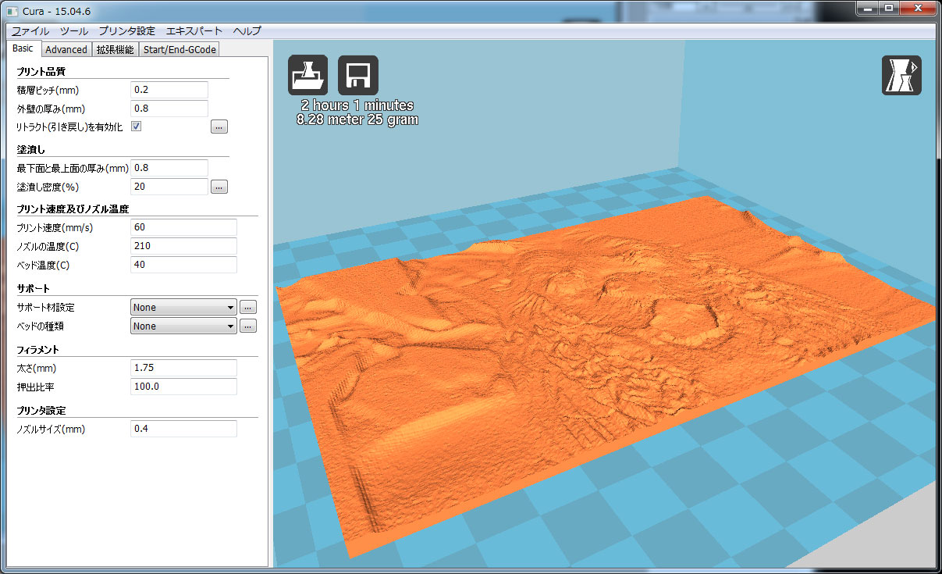Open the 拡張機能 tab
Viewport: 942px width, 574px height.
[115, 49]
